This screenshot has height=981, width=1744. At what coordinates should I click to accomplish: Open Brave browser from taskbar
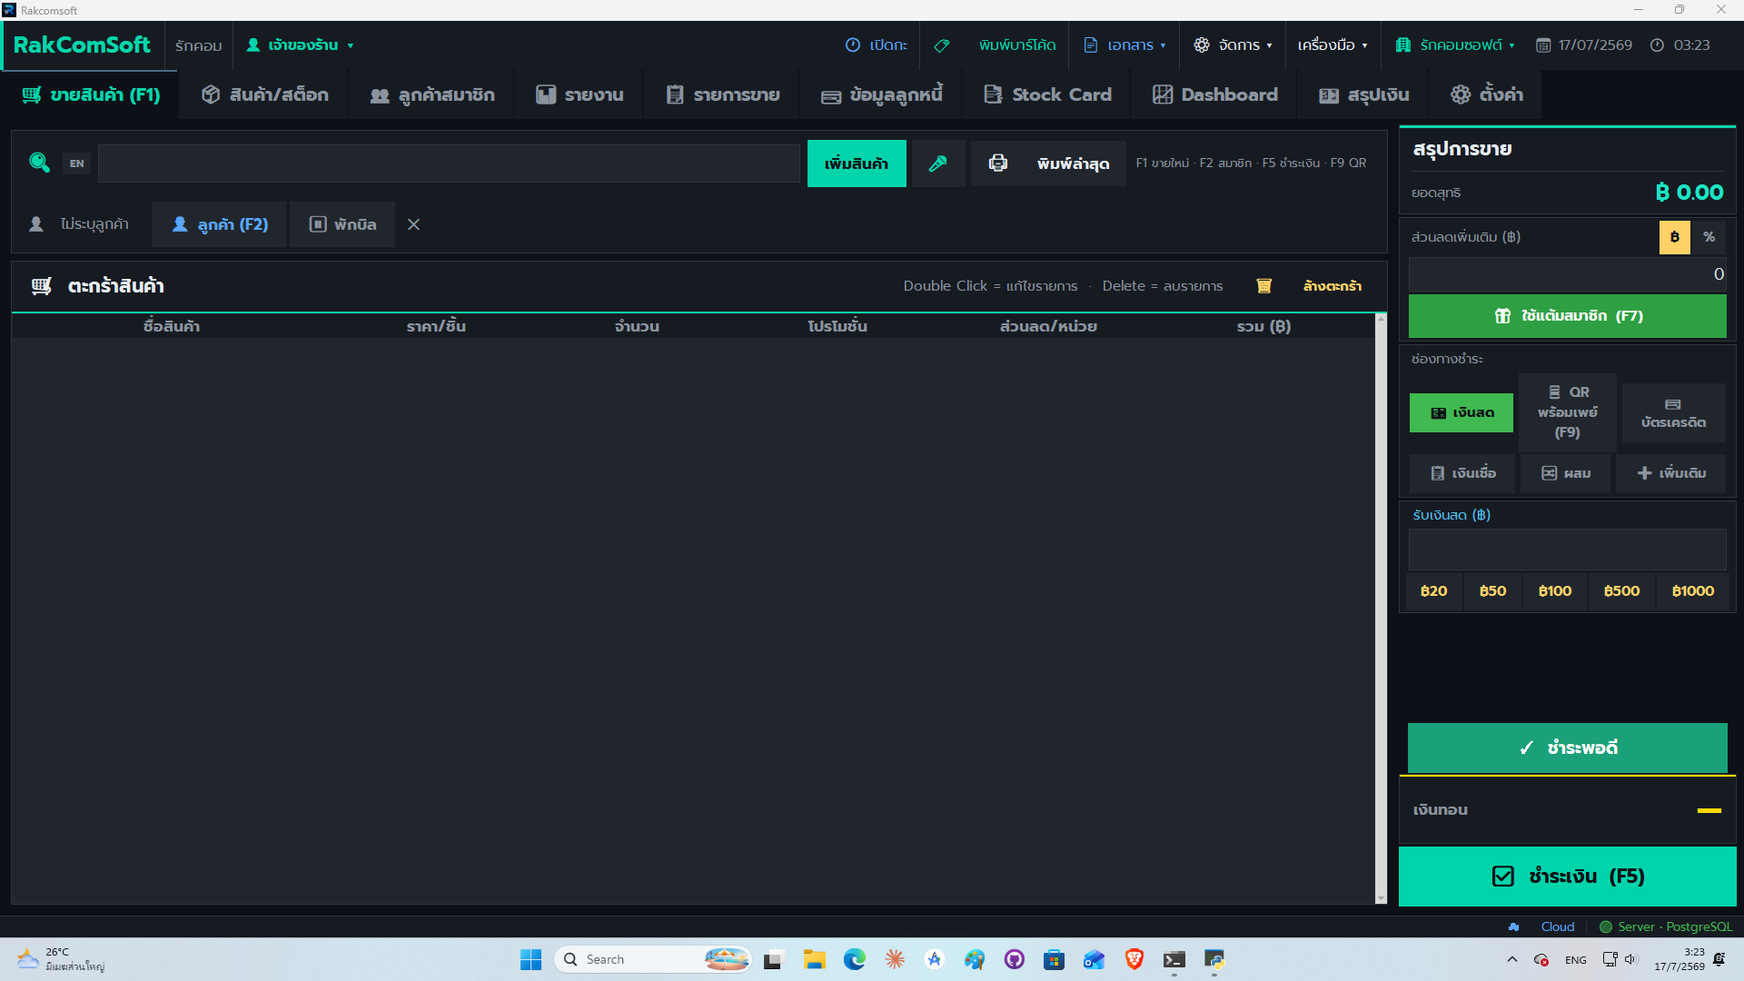pyautogui.click(x=1134, y=959)
